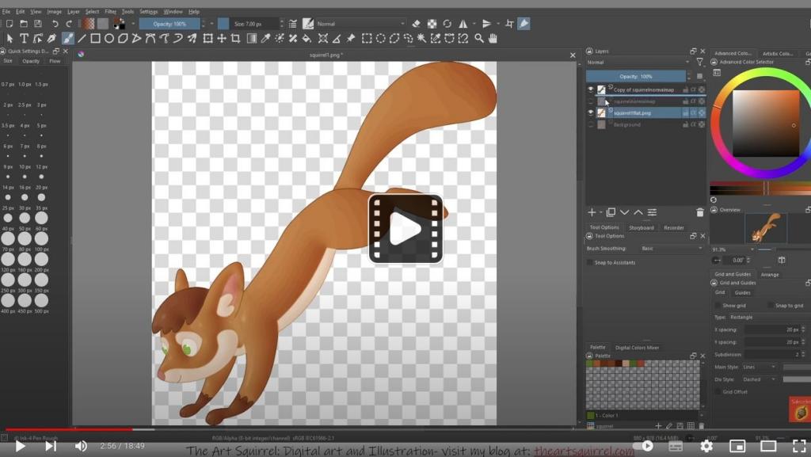Pick the Crop tool
811x457 pixels.
tap(235, 38)
